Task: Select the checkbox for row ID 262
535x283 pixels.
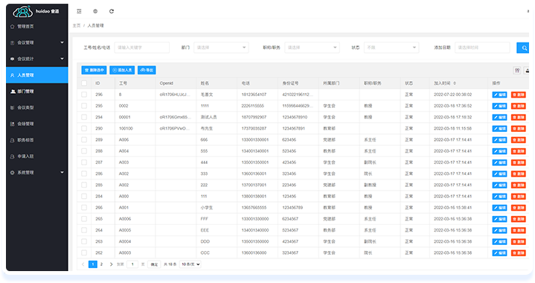Action: [x=84, y=253]
